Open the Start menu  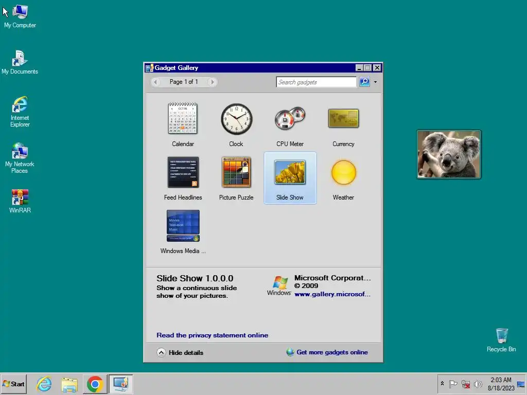click(13, 384)
